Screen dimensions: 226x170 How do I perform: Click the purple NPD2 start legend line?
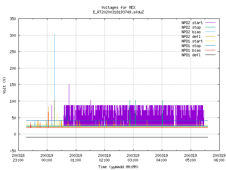pos(210,23)
